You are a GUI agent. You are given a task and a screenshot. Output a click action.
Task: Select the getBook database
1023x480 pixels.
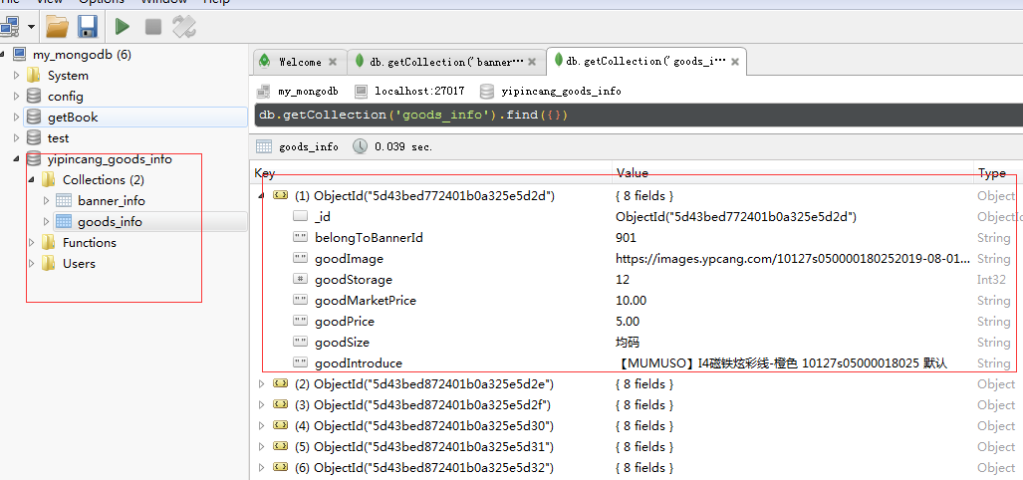(73, 118)
